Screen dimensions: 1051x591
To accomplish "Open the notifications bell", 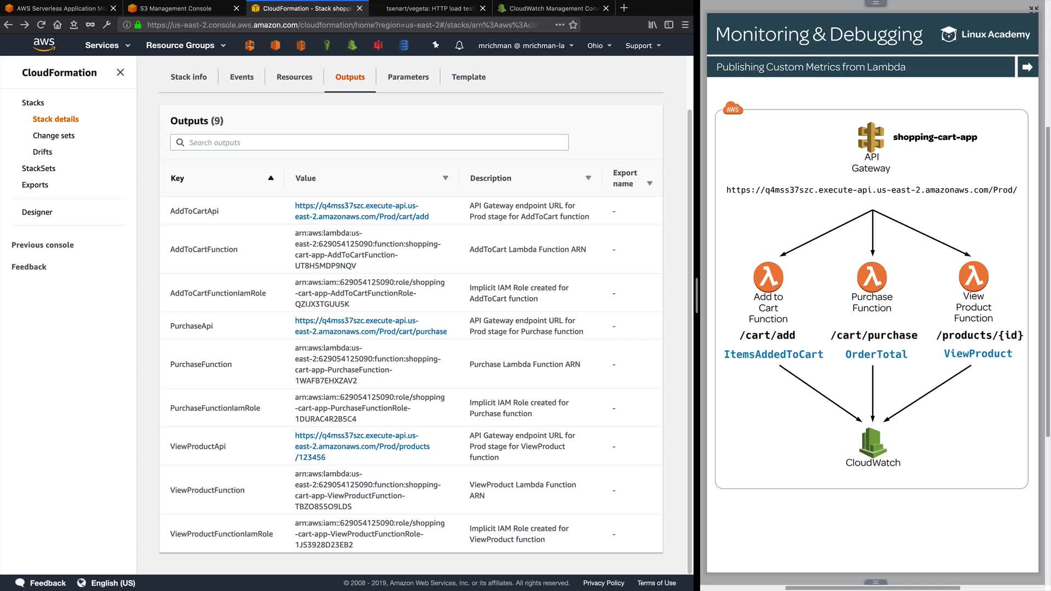I will [x=459, y=45].
